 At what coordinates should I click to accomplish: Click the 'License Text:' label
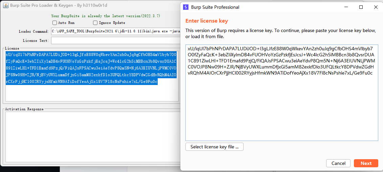36,40
